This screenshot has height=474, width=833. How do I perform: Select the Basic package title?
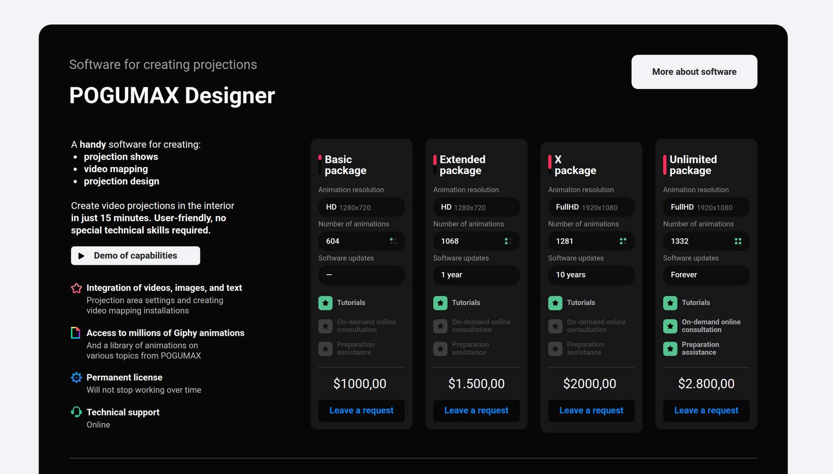tap(345, 165)
